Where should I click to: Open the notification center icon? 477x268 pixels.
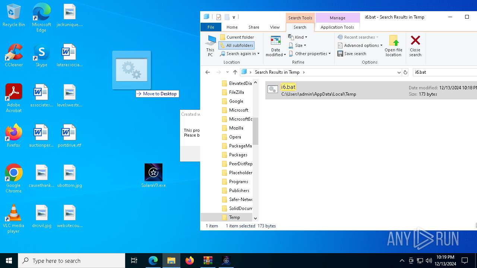tap(465, 261)
